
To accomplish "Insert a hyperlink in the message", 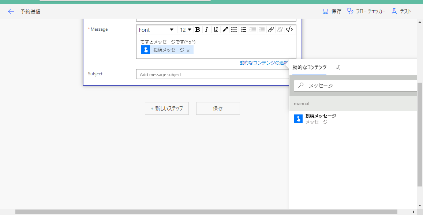I will [271, 30].
